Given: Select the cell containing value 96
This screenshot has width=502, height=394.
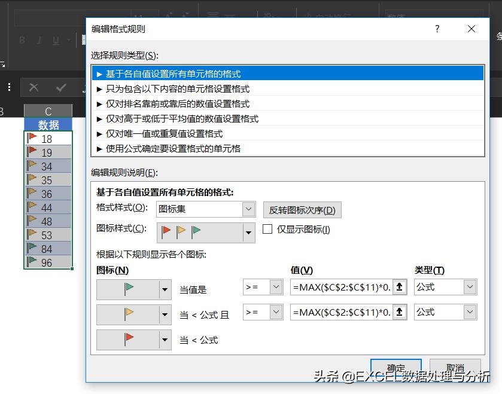Looking at the screenshot, I should coord(49,262).
